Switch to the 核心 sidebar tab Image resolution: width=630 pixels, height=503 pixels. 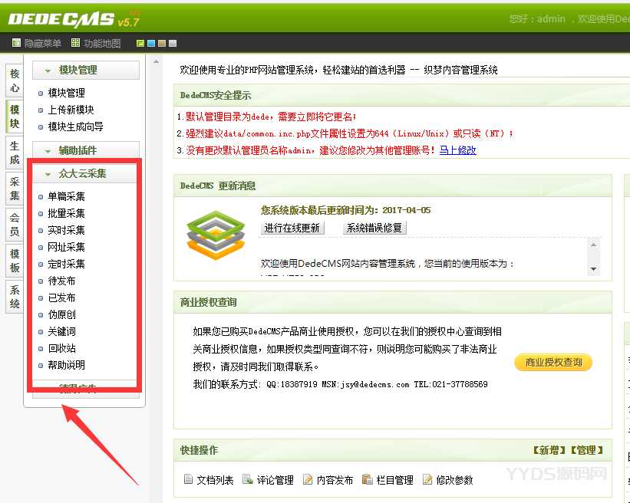15,81
